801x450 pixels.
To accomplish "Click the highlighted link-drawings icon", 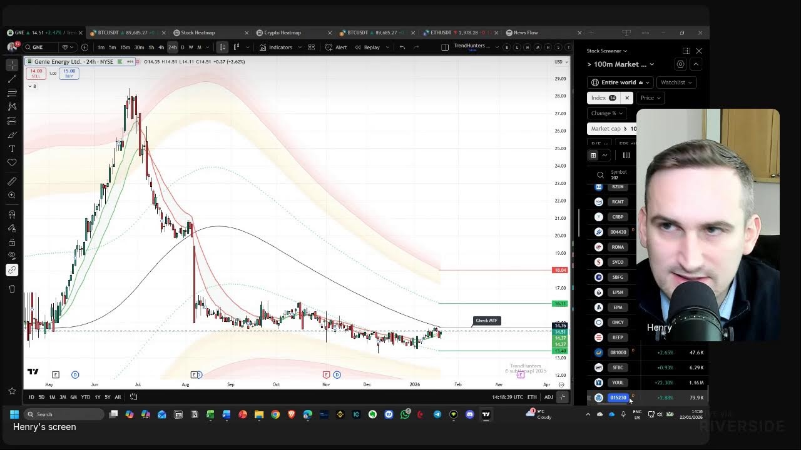I will tap(12, 270).
